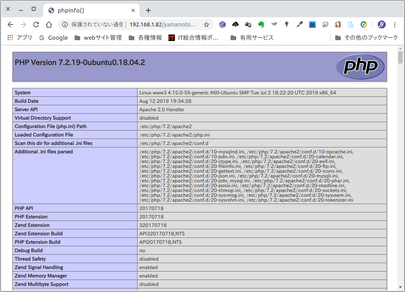Activate the eyedropper color picker extension
The height and width of the screenshot is (292, 405).
[300, 25]
